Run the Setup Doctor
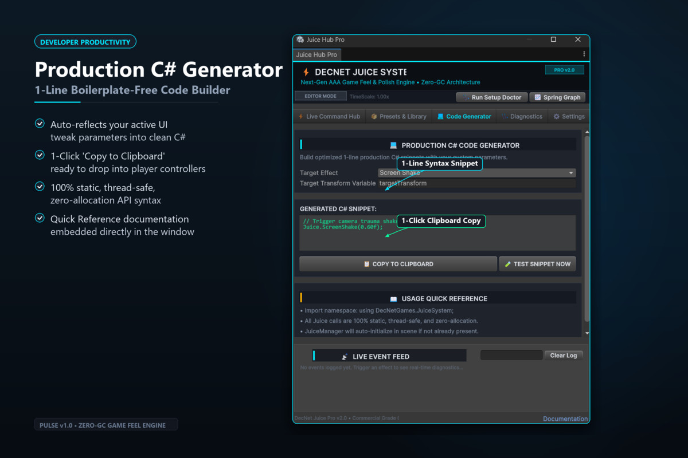Image resolution: width=688 pixels, height=458 pixels. point(491,97)
